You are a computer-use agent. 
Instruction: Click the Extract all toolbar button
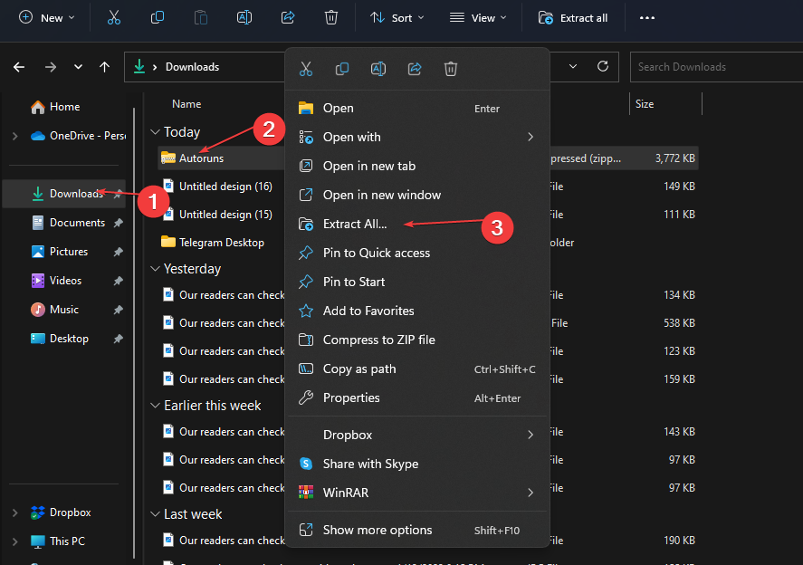pyautogui.click(x=572, y=17)
